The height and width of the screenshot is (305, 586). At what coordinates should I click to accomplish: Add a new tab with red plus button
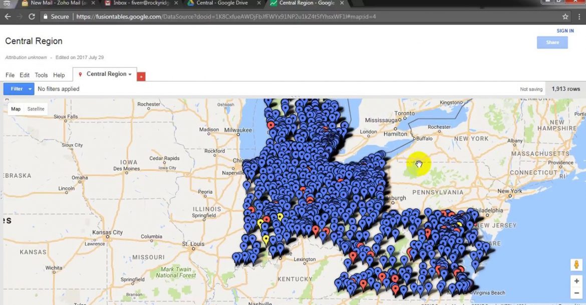tap(141, 76)
